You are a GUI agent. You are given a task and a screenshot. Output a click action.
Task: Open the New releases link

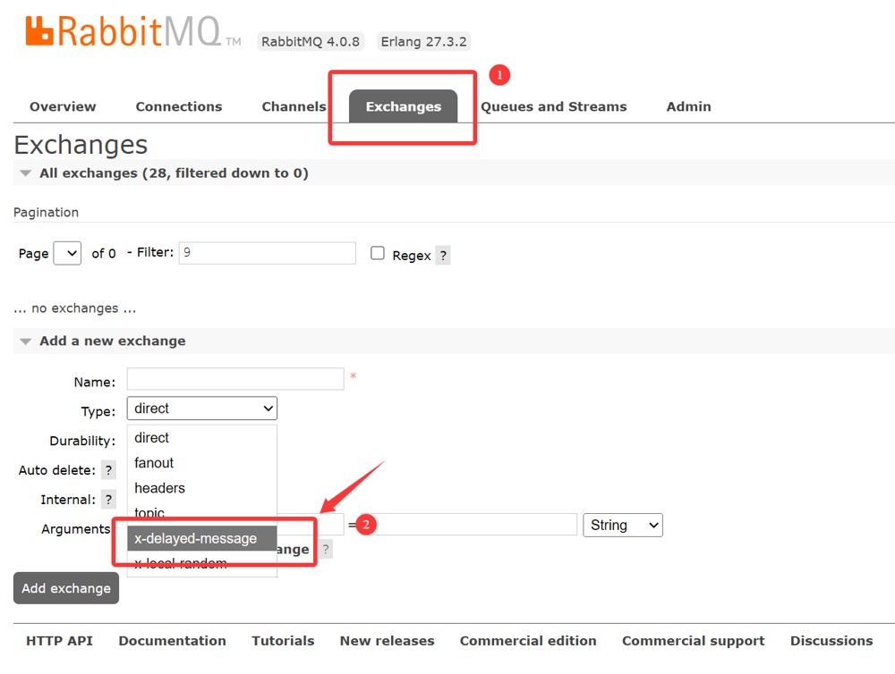[x=387, y=641]
